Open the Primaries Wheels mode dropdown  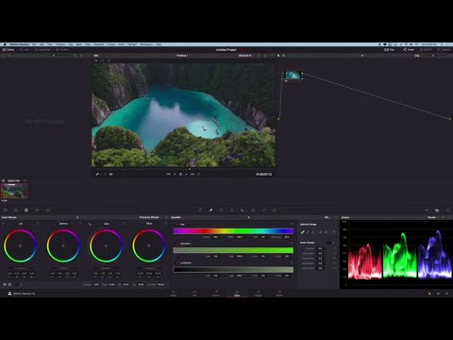(x=151, y=217)
